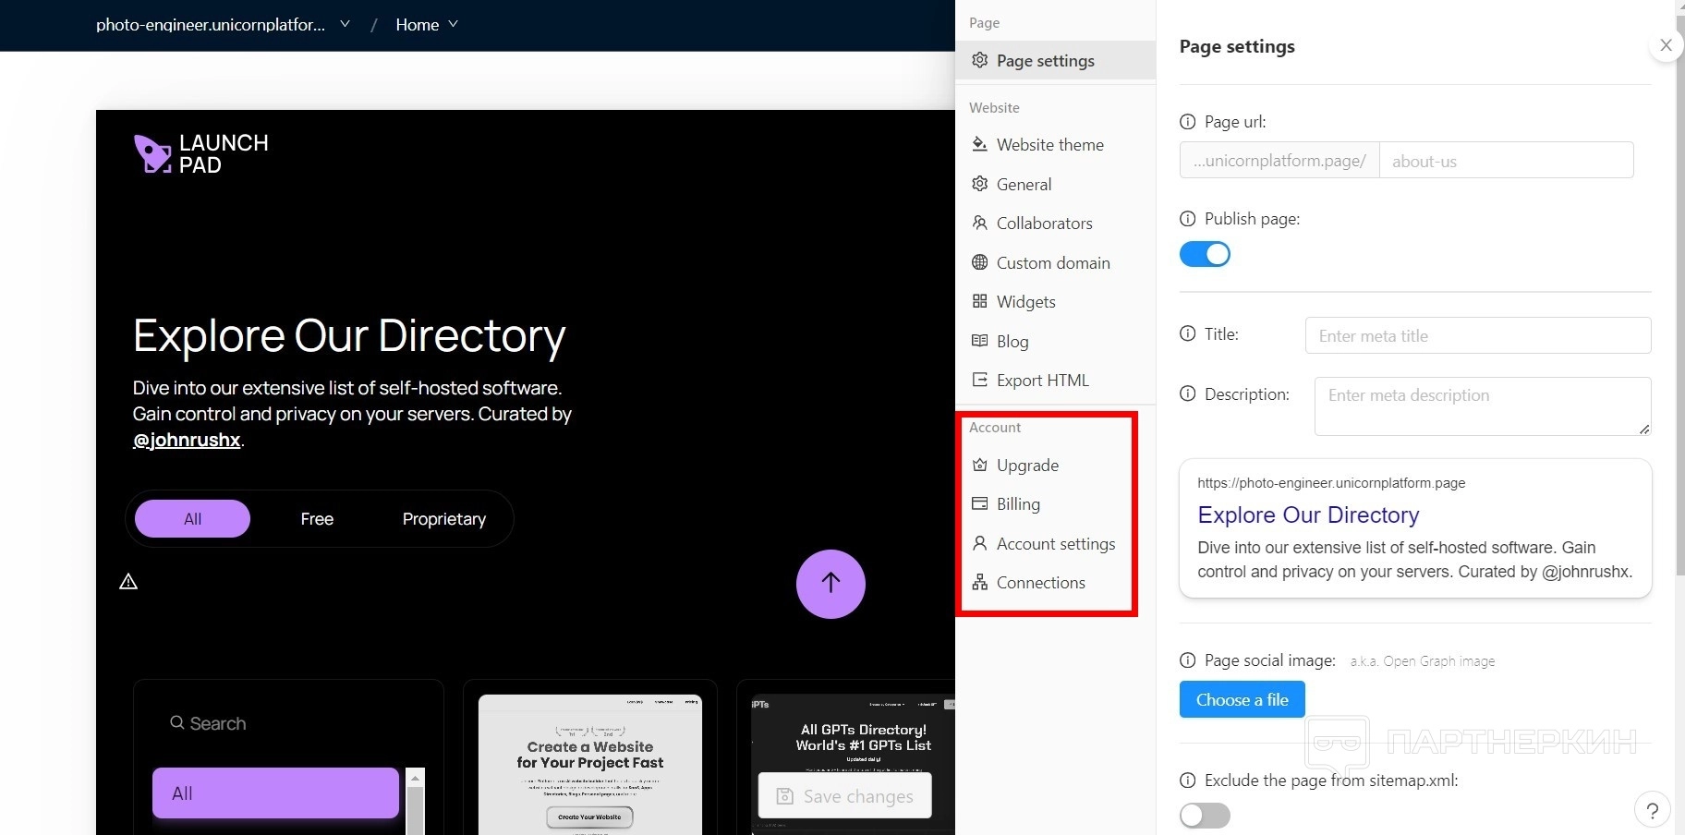Screen dimensions: 1685x835
Task: Click the purple scroll-to-top arrow button
Action: click(x=830, y=584)
